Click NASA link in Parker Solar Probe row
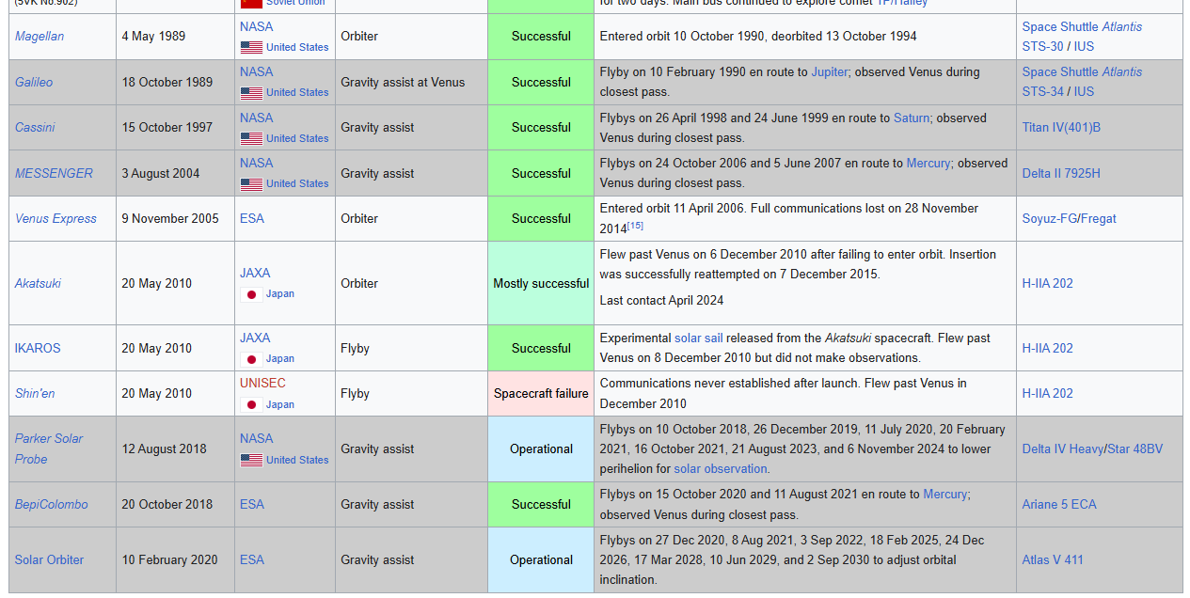 (256, 438)
